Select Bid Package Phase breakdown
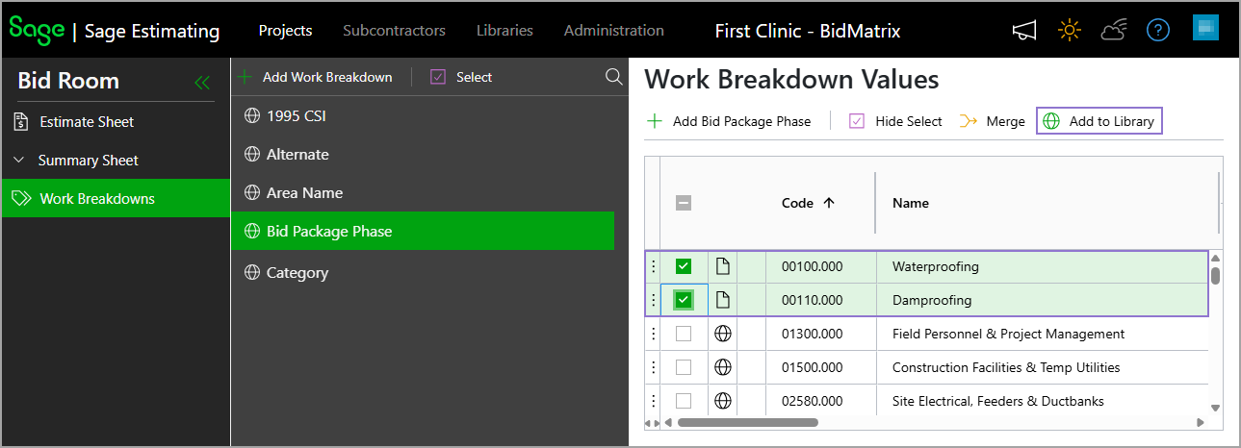Viewport: 1241px width, 448px height. [x=423, y=231]
